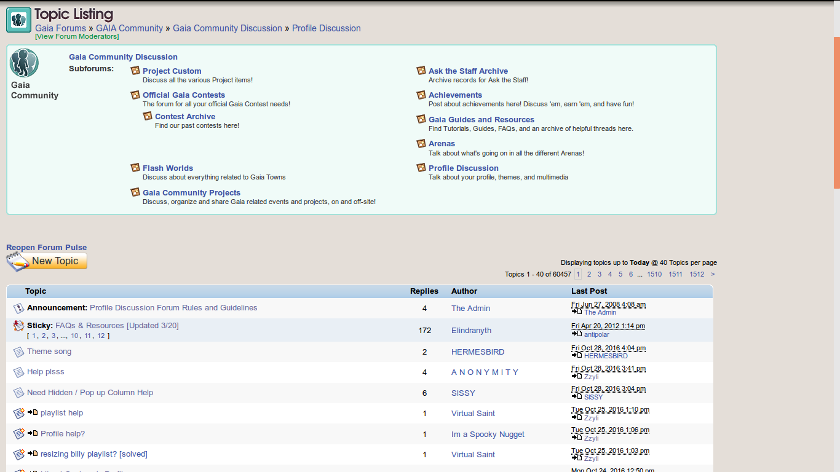Click the Gaia Community Discussion heading link
This screenshot has height=472, width=840.
(123, 57)
